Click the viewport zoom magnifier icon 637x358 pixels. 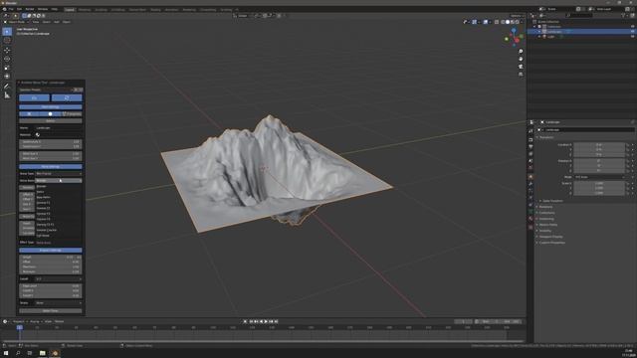point(521,52)
